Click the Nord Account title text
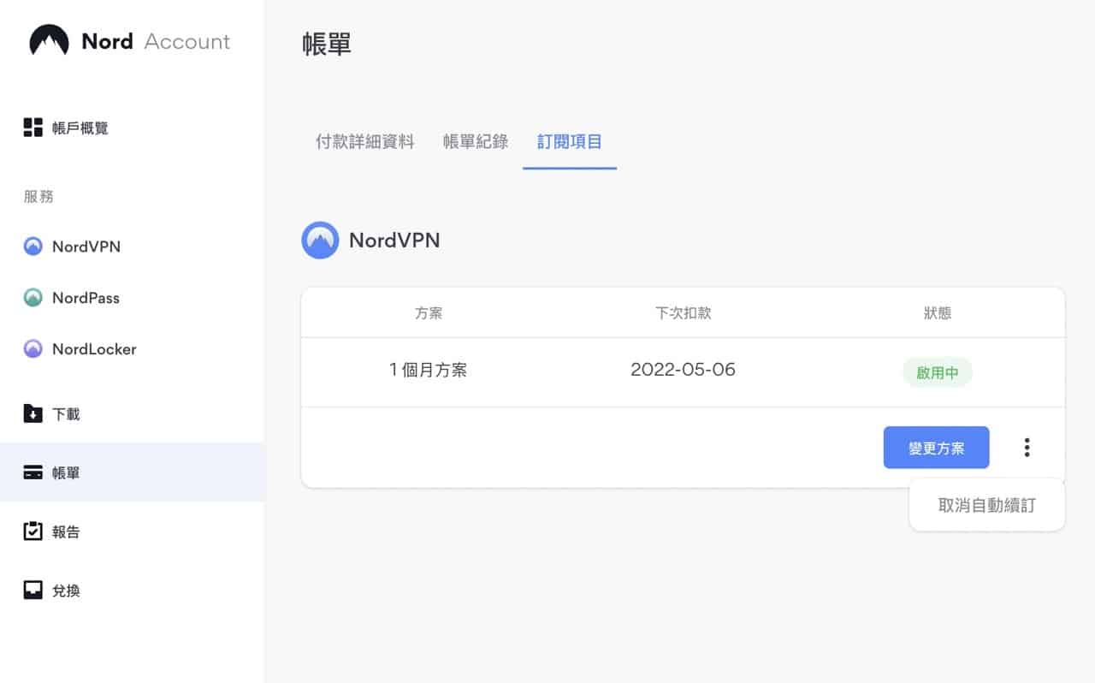The width and height of the screenshot is (1095, 683). pos(156,41)
